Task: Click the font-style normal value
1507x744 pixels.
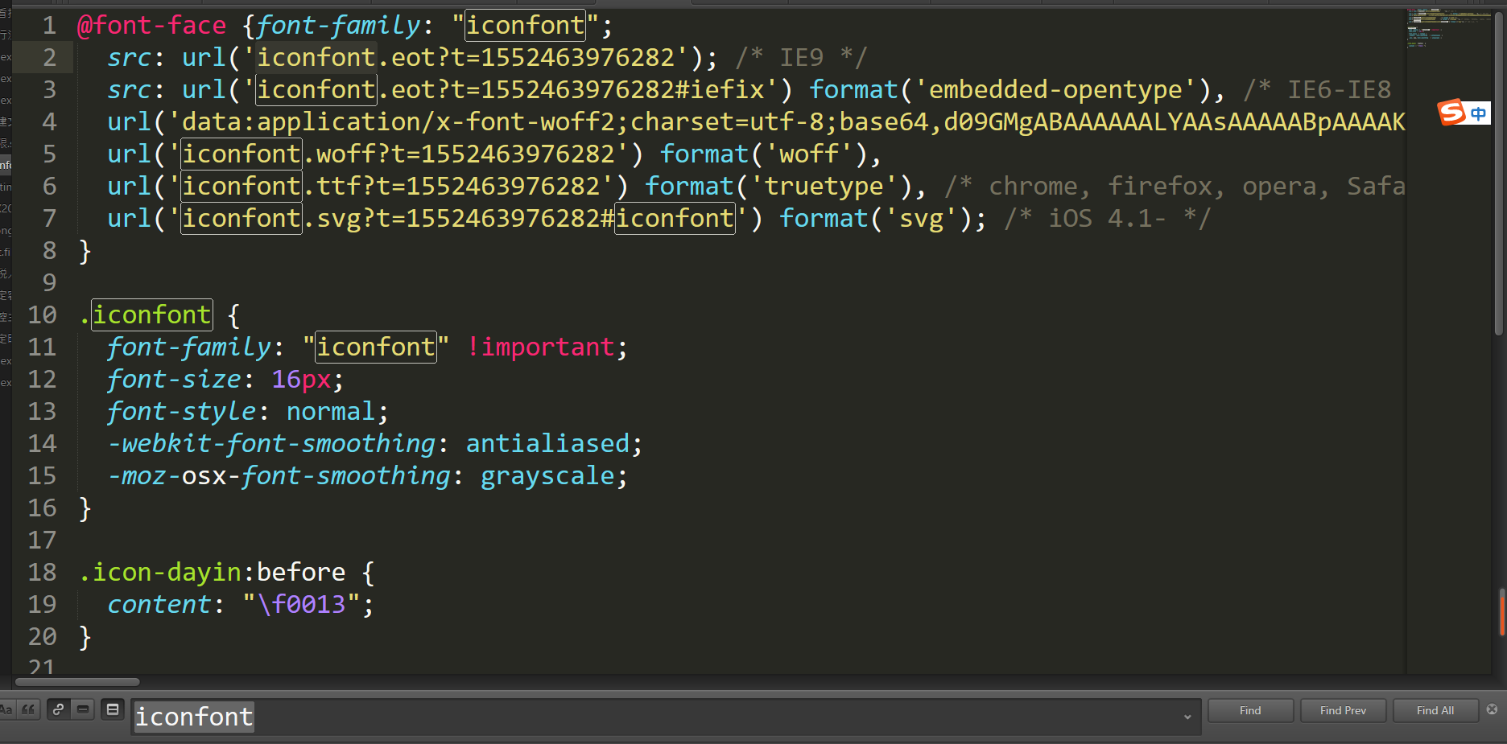Action: [x=331, y=412]
